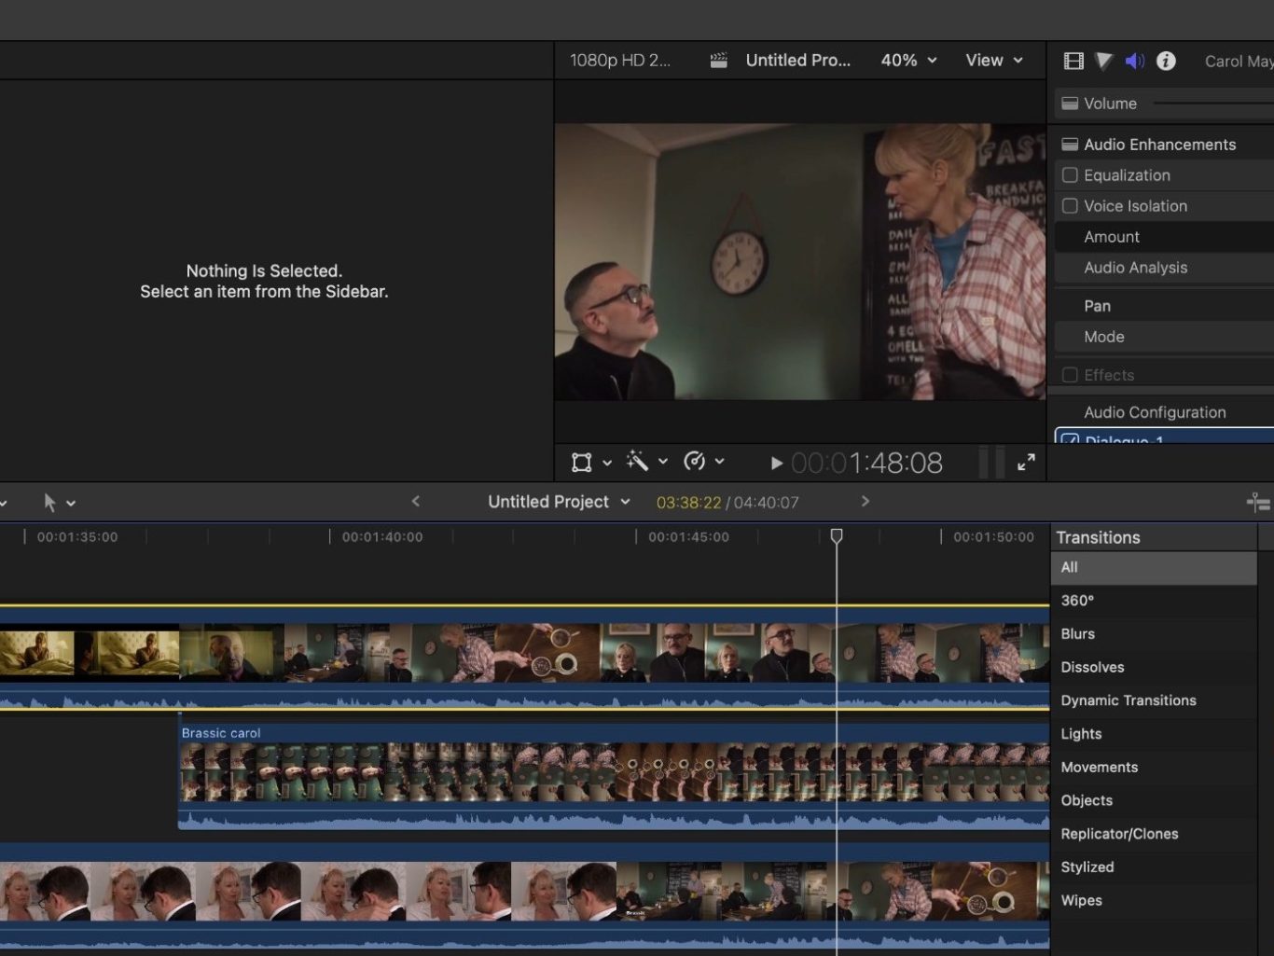Open the Select tool chevron menu
Viewport: 1274px width, 956px height.
coord(71,504)
